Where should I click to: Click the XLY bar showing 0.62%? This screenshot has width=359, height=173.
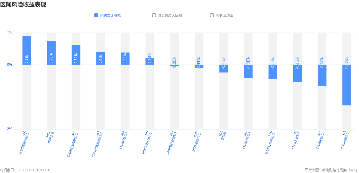[76, 55]
